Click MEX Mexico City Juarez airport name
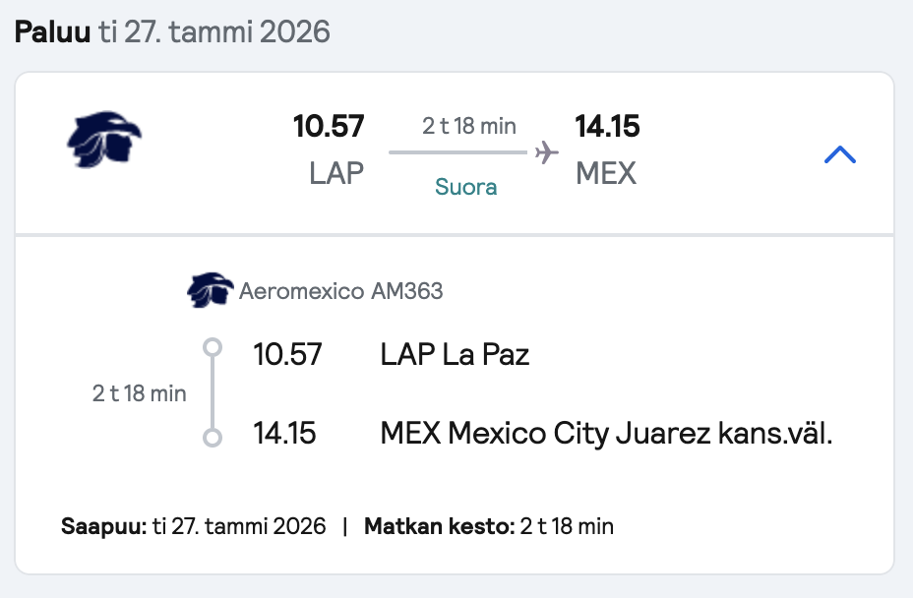This screenshot has width=913, height=598. [x=607, y=433]
